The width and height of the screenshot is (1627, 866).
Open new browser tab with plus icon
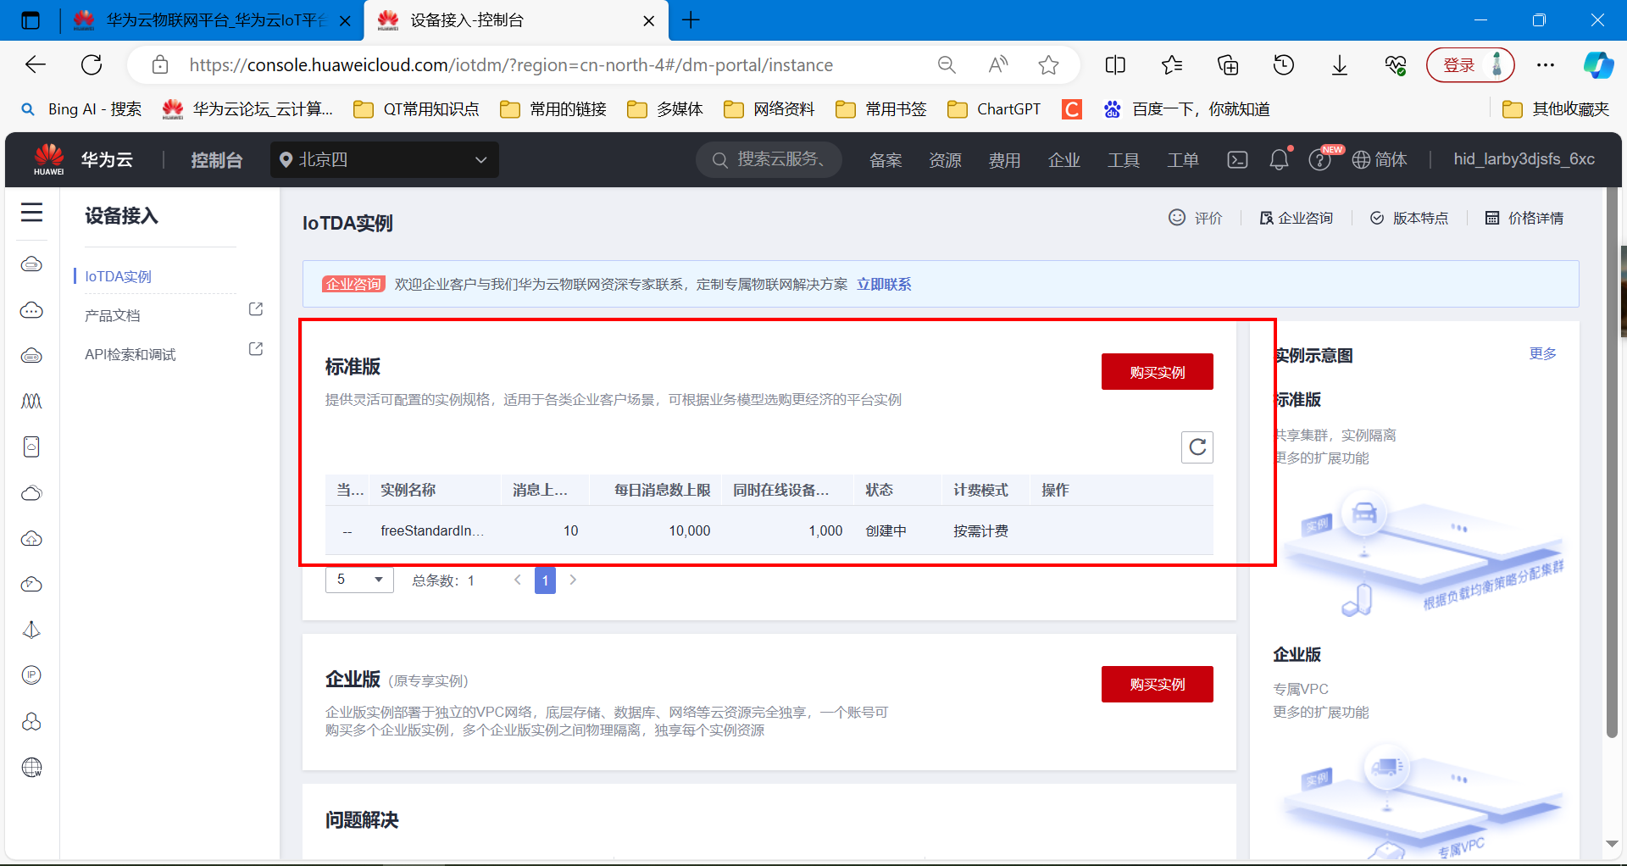click(x=691, y=20)
